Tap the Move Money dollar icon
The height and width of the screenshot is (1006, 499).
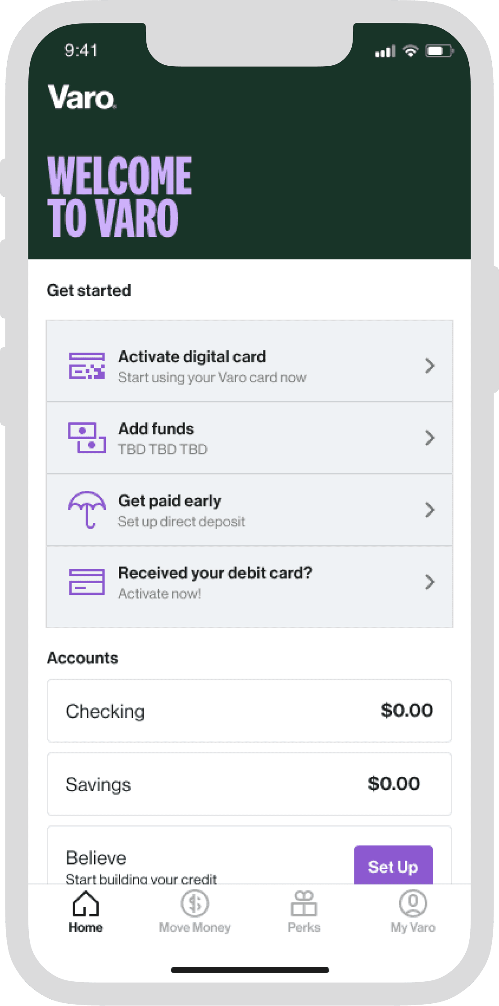[x=195, y=903]
